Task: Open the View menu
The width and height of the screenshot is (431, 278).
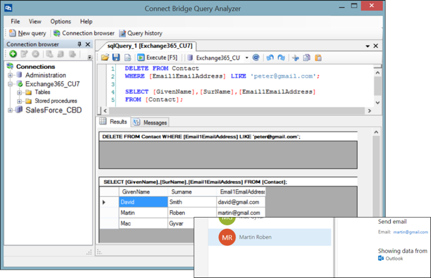Action: [35, 21]
